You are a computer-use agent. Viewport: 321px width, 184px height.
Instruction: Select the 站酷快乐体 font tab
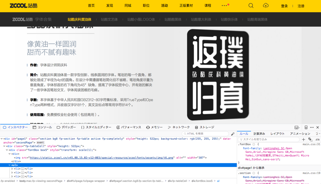click(x=229, y=19)
